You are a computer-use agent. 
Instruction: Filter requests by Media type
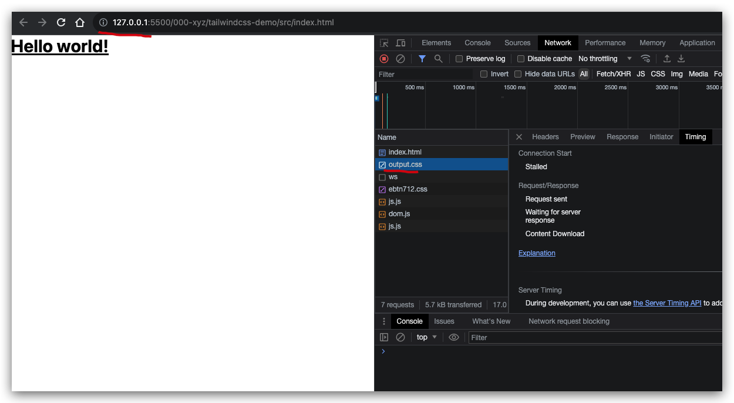[x=698, y=74]
